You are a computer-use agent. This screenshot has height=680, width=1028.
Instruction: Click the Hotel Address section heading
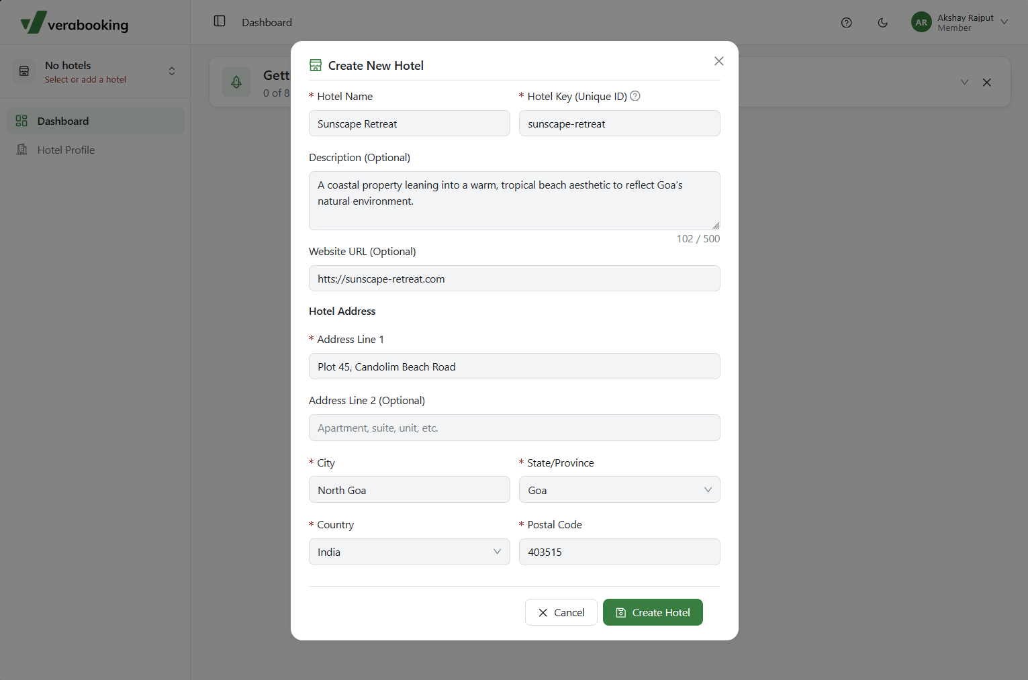342,311
